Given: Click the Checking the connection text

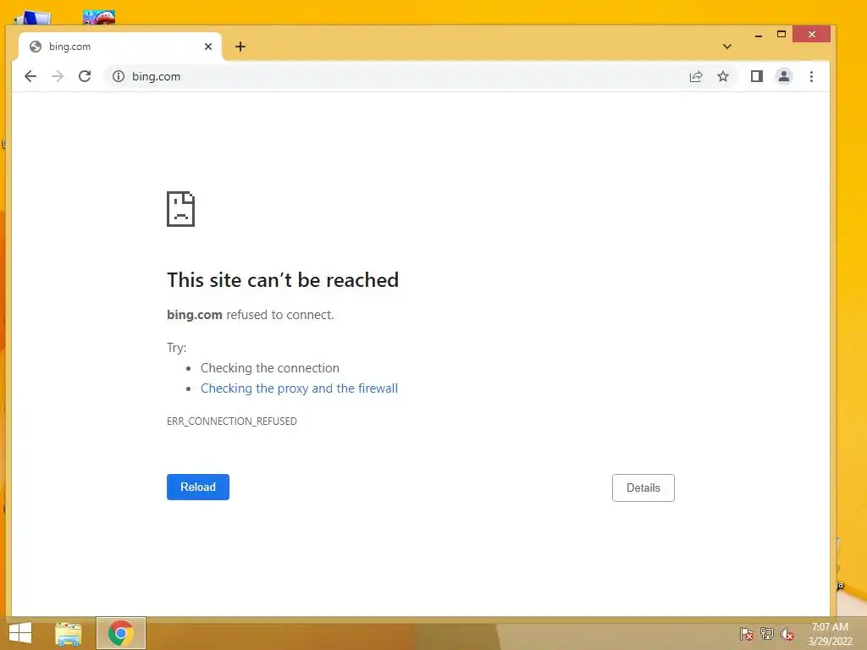Looking at the screenshot, I should coord(270,368).
